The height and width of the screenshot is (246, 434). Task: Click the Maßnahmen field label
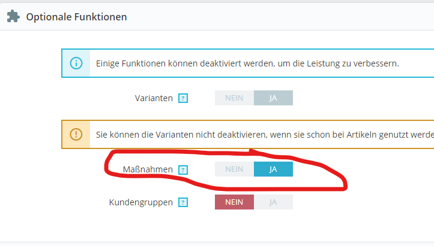tap(148, 170)
